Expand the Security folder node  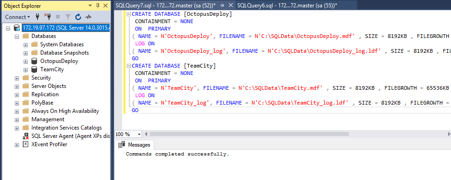[x=17, y=78]
